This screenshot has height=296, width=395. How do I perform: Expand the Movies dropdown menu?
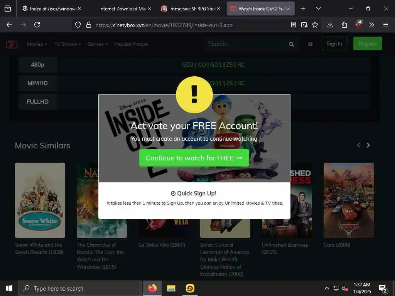37,44
